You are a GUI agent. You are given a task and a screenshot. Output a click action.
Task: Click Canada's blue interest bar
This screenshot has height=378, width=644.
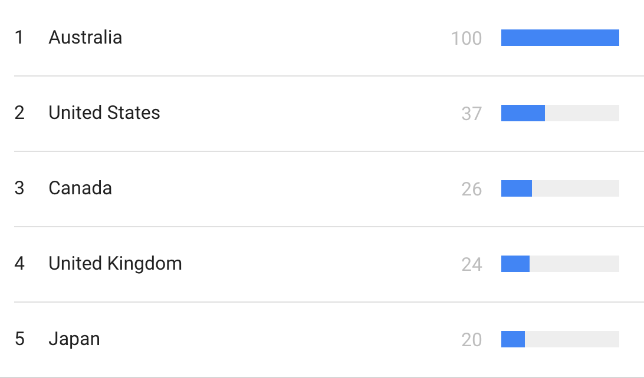point(516,188)
